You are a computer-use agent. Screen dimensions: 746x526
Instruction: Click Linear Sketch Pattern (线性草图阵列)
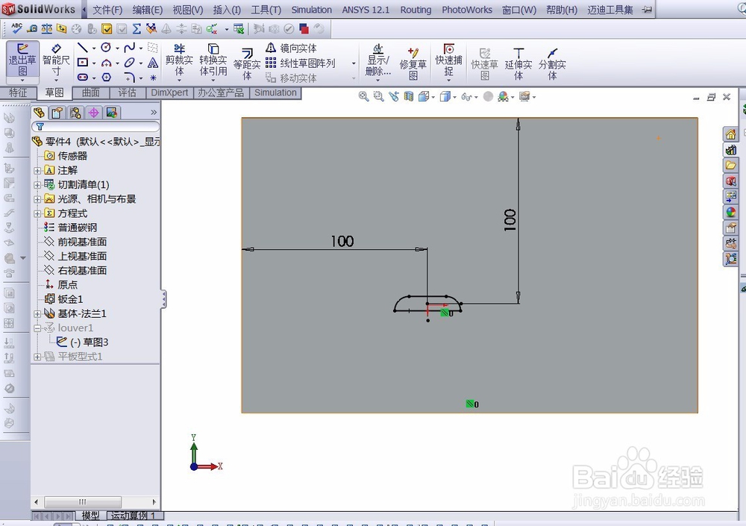point(300,63)
